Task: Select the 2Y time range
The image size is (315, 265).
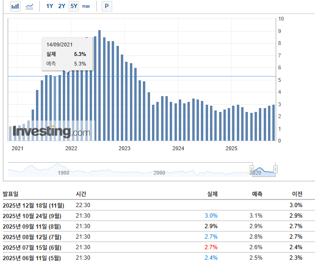Action: click(62, 6)
